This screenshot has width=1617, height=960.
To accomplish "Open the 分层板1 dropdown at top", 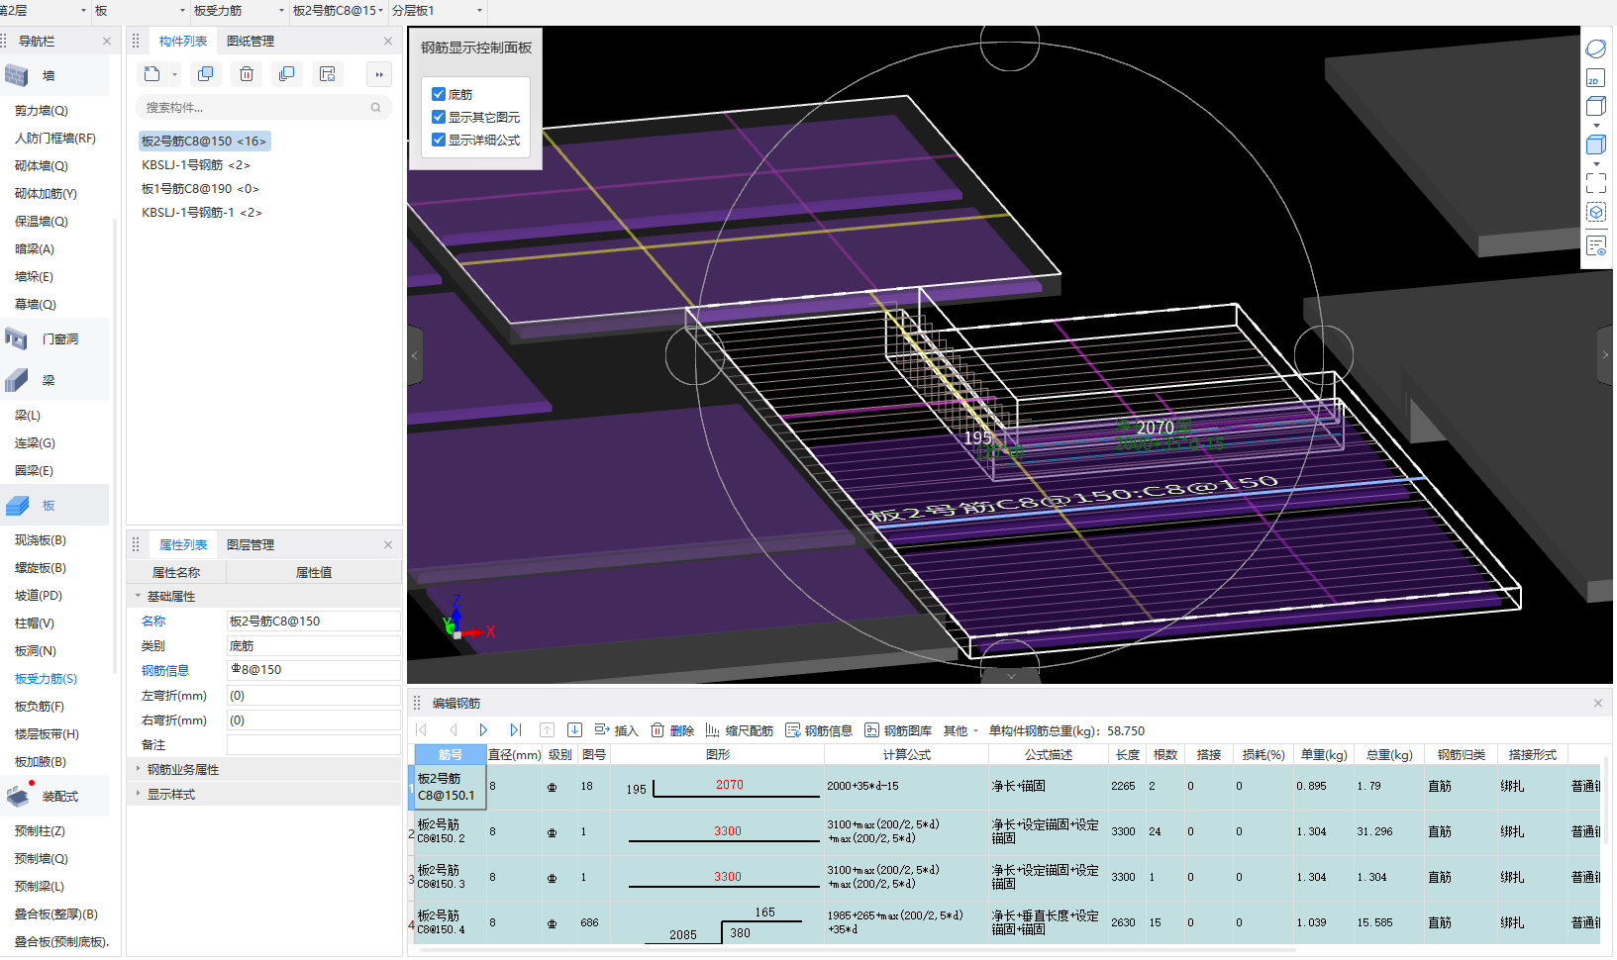I will tap(480, 11).
